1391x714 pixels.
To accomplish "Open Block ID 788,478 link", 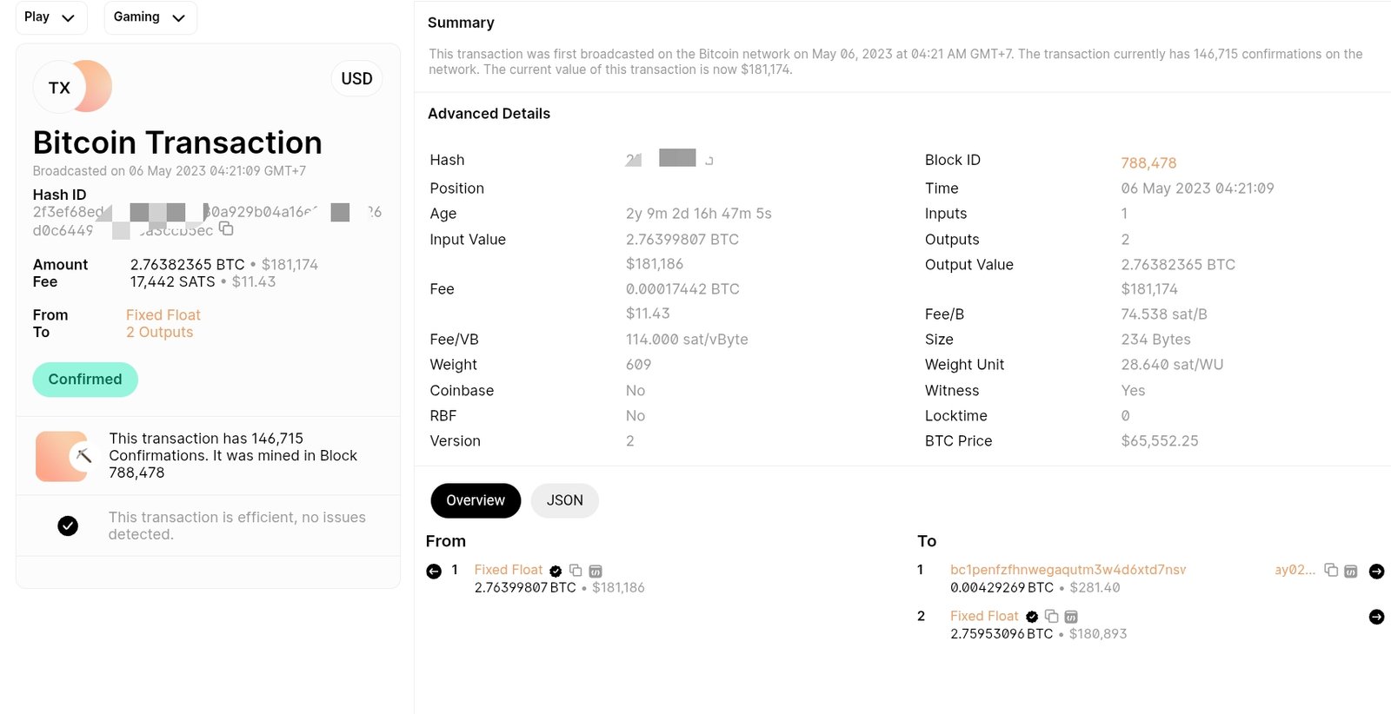I will coord(1148,163).
